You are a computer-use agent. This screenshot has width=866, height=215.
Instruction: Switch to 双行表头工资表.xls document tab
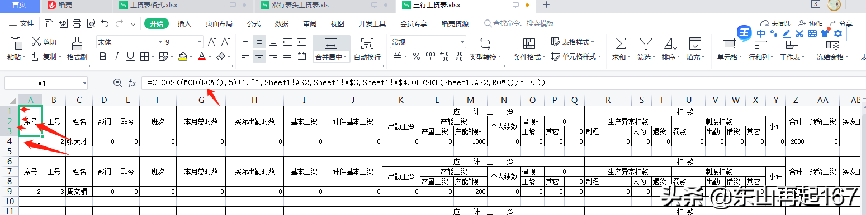pyautogui.click(x=324, y=6)
